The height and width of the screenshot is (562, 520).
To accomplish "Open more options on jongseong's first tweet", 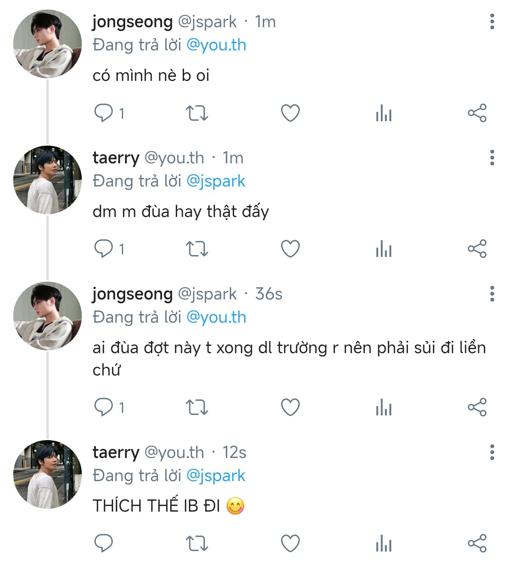I will pyautogui.click(x=492, y=22).
